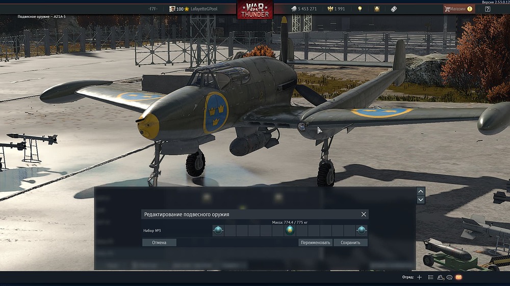
Task: Add a squad member with plus icon
Action: [x=419, y=277]
